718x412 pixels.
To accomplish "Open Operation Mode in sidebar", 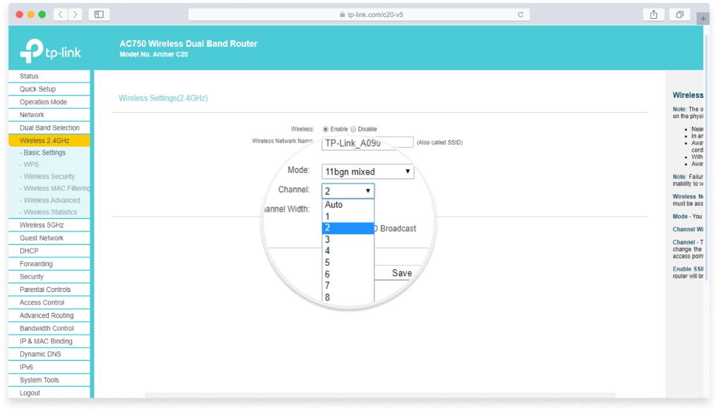I will (x=49, y=102).
